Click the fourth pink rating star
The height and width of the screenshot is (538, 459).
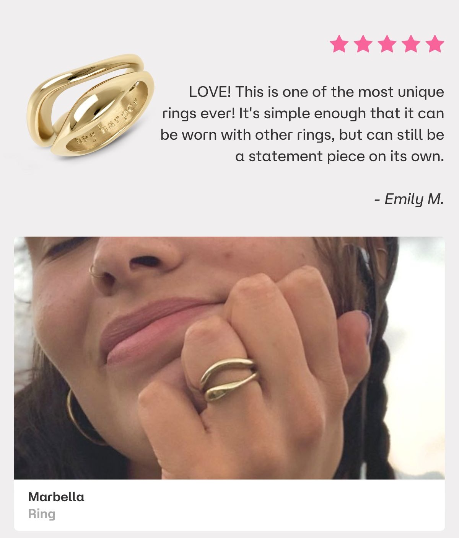point(411,44)
